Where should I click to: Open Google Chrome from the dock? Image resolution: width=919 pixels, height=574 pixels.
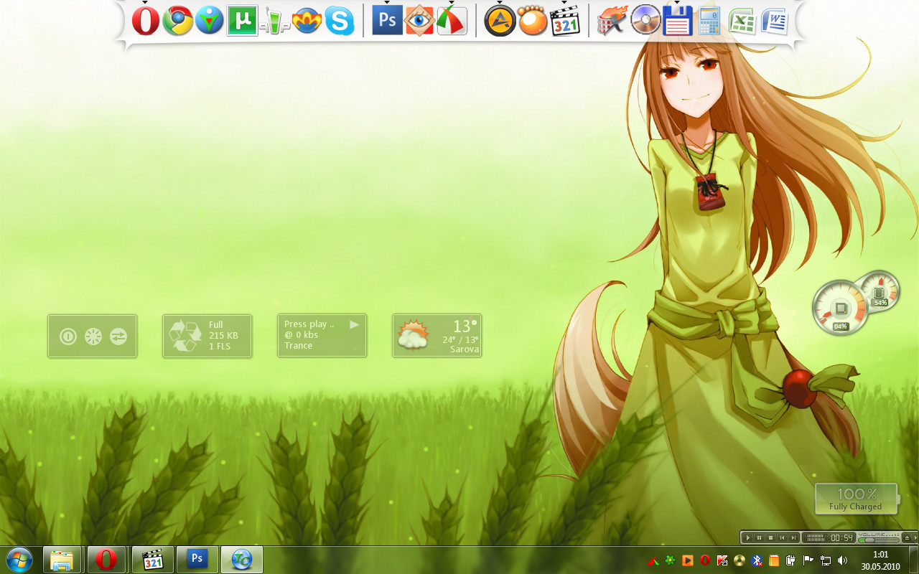[177, 21]
